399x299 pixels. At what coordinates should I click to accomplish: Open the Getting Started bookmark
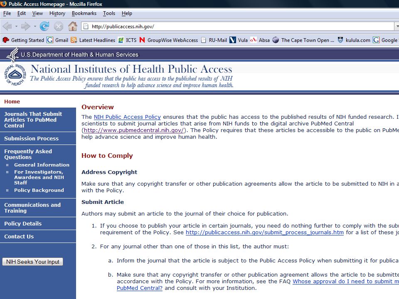23,40
